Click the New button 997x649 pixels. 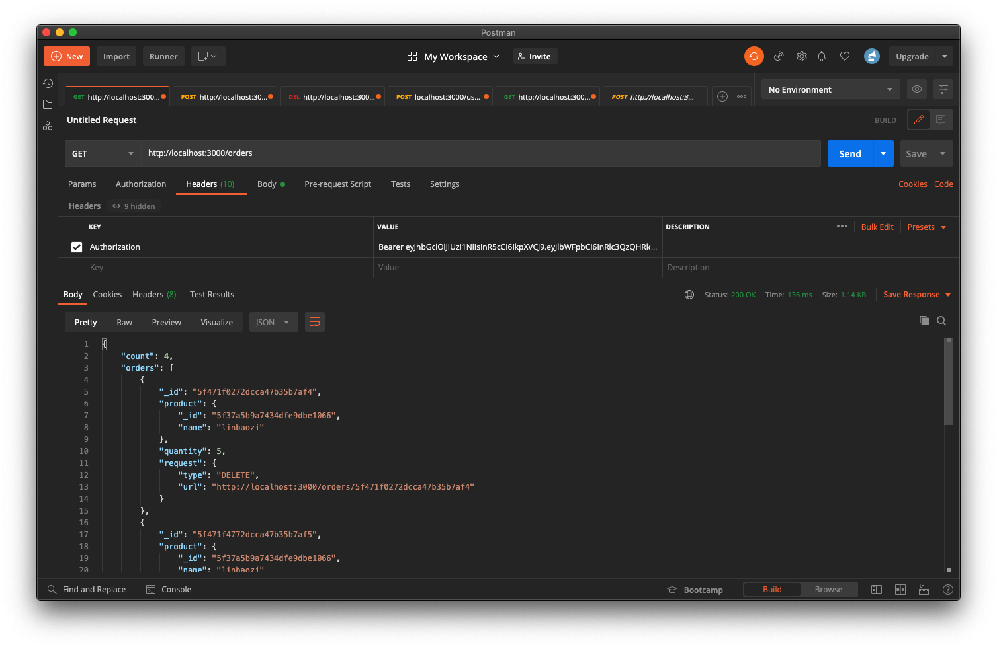[67, 56]
